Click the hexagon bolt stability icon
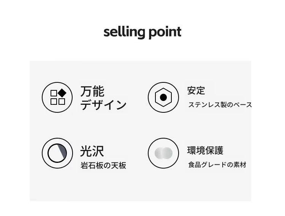Screen dimensions: 285x216 pyautogui.click(x=163, y=97)
